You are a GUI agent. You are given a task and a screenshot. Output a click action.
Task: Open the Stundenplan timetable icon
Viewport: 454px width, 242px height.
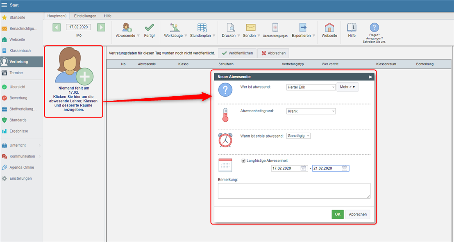point(202,28)
